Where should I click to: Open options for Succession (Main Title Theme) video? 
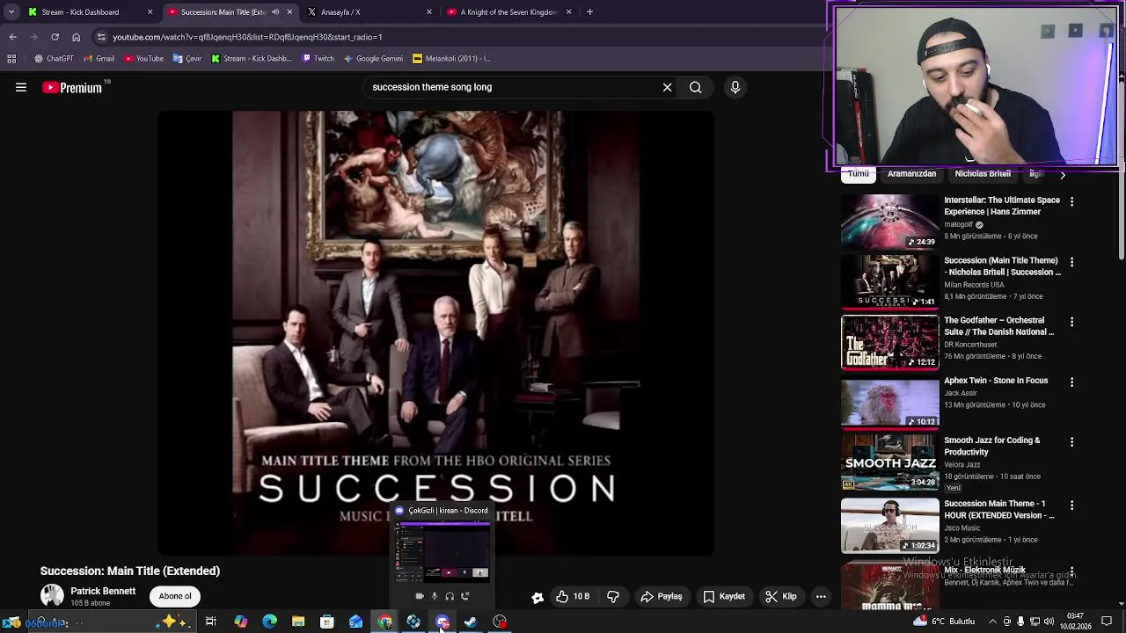(1071, 262)
